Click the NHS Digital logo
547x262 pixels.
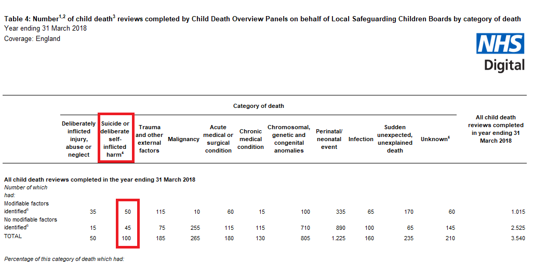500,52
